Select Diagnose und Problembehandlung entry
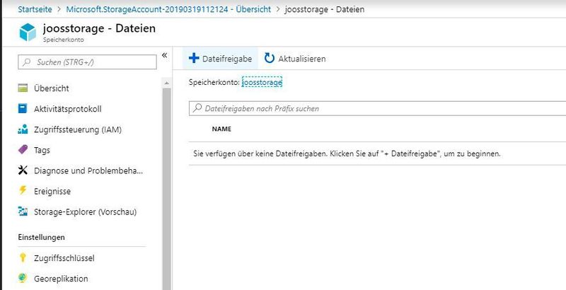The width and height of the screenshot is (566, 290). (x=88, y=170)
